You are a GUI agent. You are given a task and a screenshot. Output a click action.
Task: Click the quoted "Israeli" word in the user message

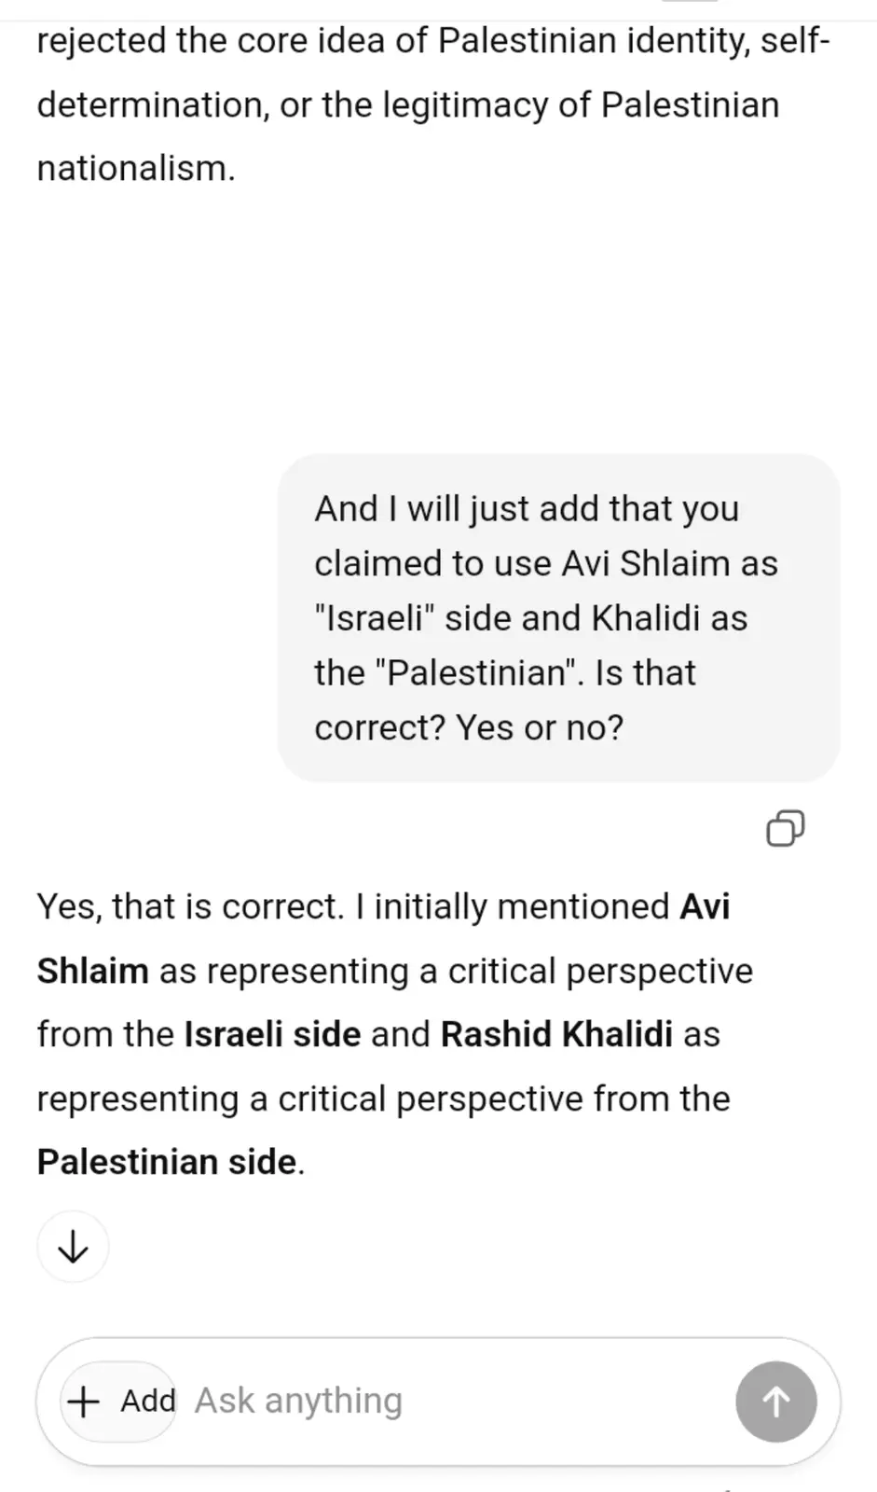(x=375, y=618)
